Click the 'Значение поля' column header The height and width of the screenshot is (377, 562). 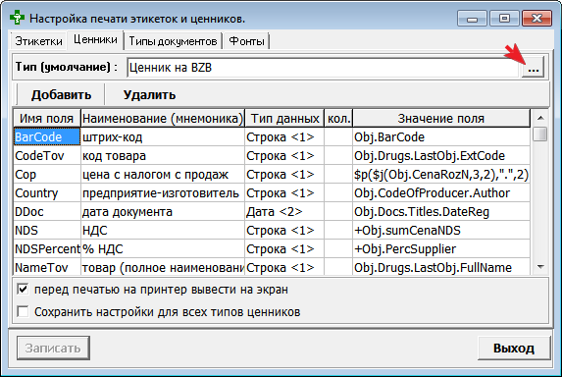tap(441, 119)
